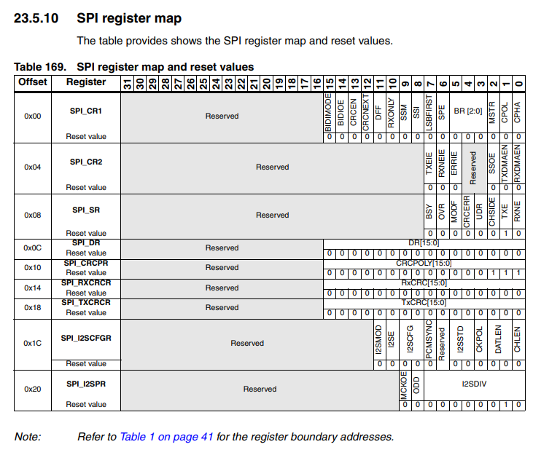Click the TXDMAEN bit field
The width and height of the screenshot is (533, 455).
pos(505,163)
